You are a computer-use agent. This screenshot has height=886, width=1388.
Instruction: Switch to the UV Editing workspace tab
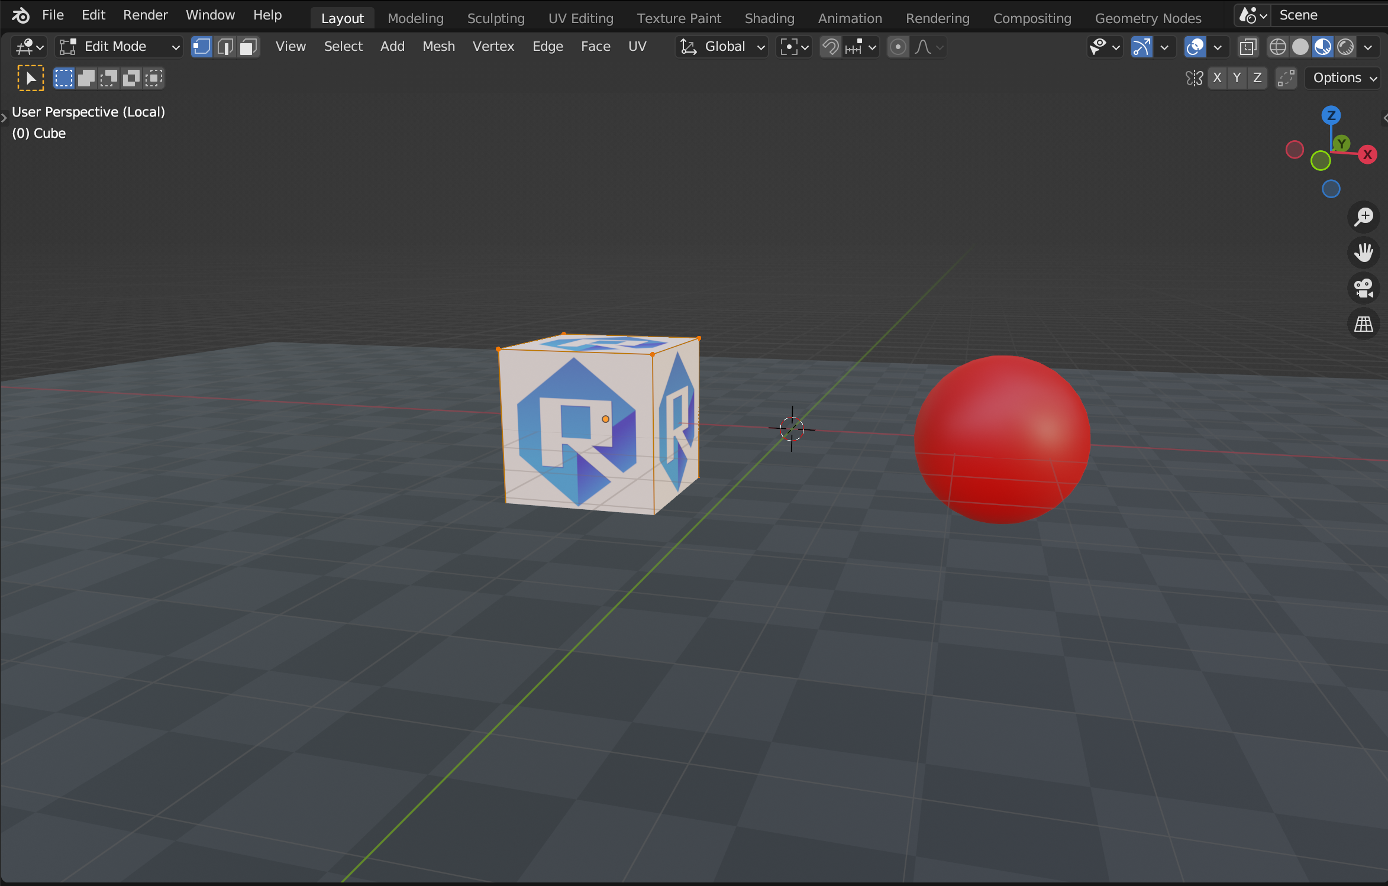click(x=580, y=18)
